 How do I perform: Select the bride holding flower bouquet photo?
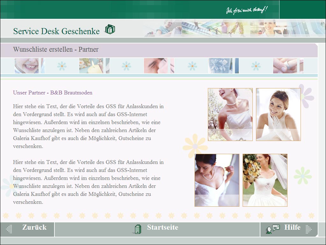tap(265, 180)
